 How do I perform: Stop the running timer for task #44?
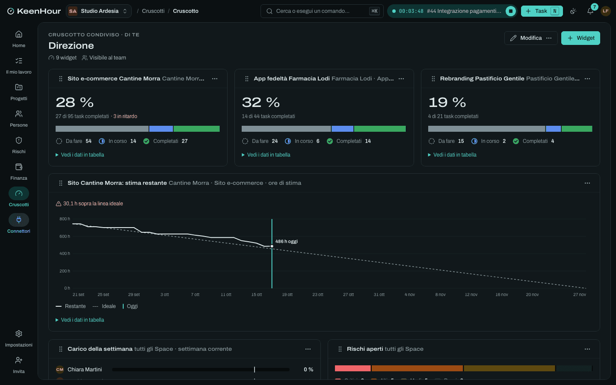(x=511, y=11)
